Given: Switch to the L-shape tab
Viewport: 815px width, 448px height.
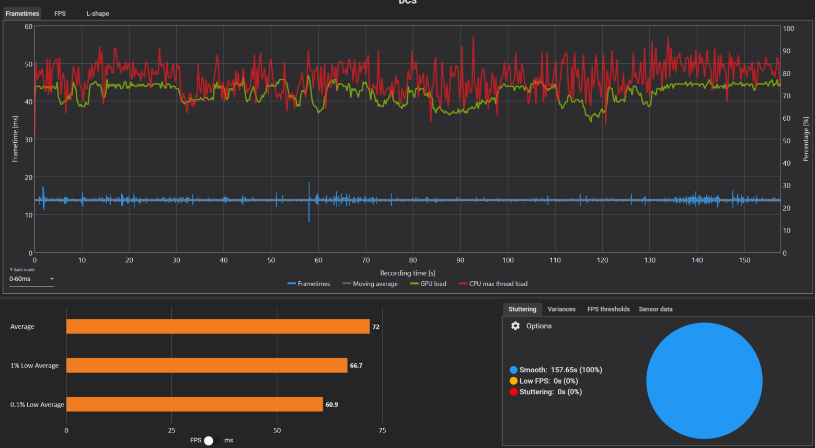Looking at the screenshot, I should point(98,14).
